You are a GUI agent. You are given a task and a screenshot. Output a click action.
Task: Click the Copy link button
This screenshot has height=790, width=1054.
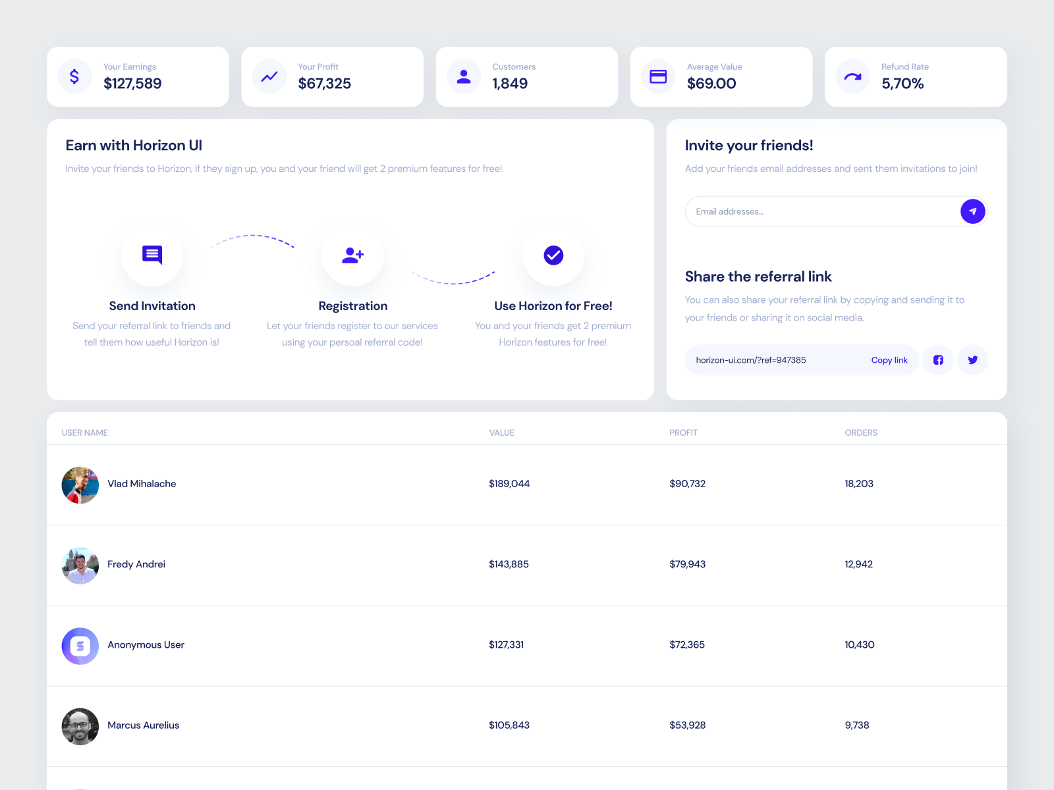[x=889, y=360]
